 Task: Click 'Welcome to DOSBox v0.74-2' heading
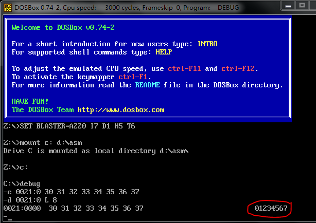tap(63, 27)
